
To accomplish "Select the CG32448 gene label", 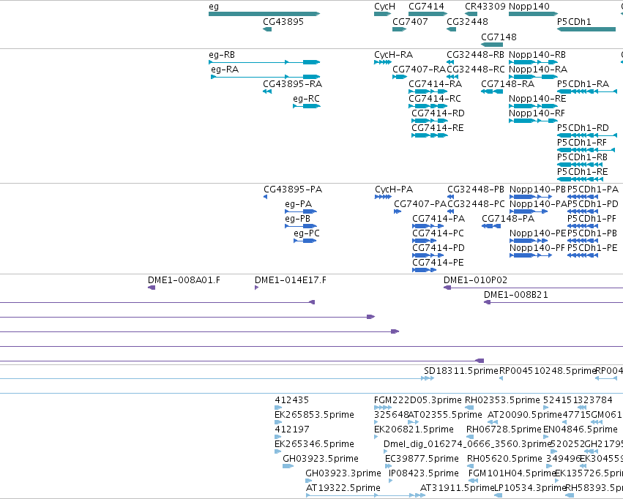I will [x=467, y=22].
